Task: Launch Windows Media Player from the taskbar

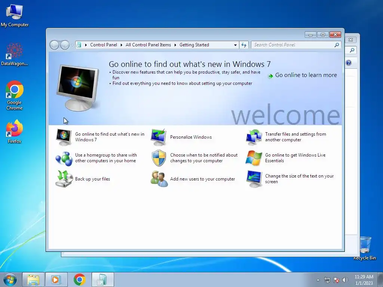Action: coord(56,280)
